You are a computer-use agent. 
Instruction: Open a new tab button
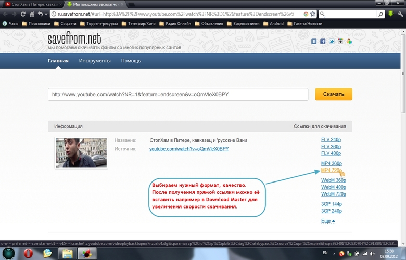point(132,4)
